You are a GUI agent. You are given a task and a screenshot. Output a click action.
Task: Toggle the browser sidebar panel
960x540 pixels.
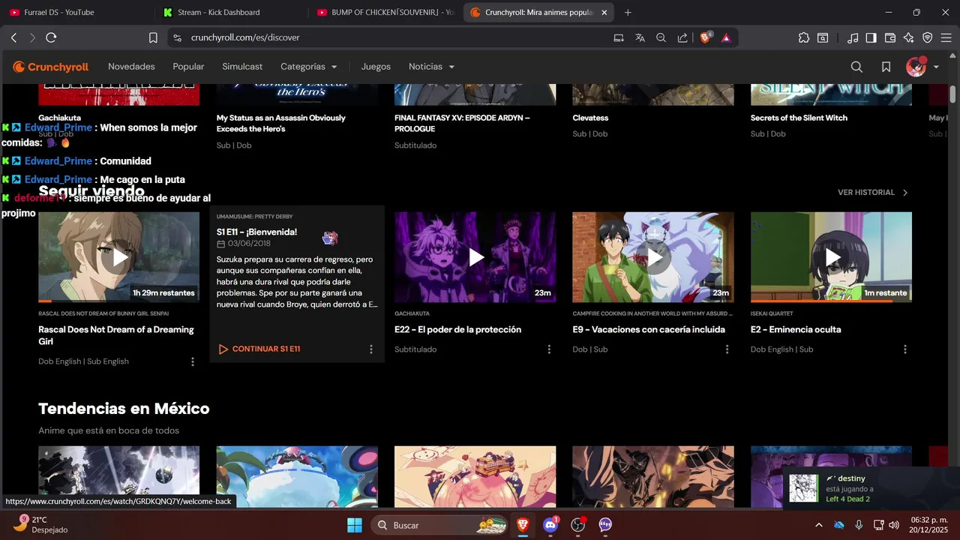871,37
